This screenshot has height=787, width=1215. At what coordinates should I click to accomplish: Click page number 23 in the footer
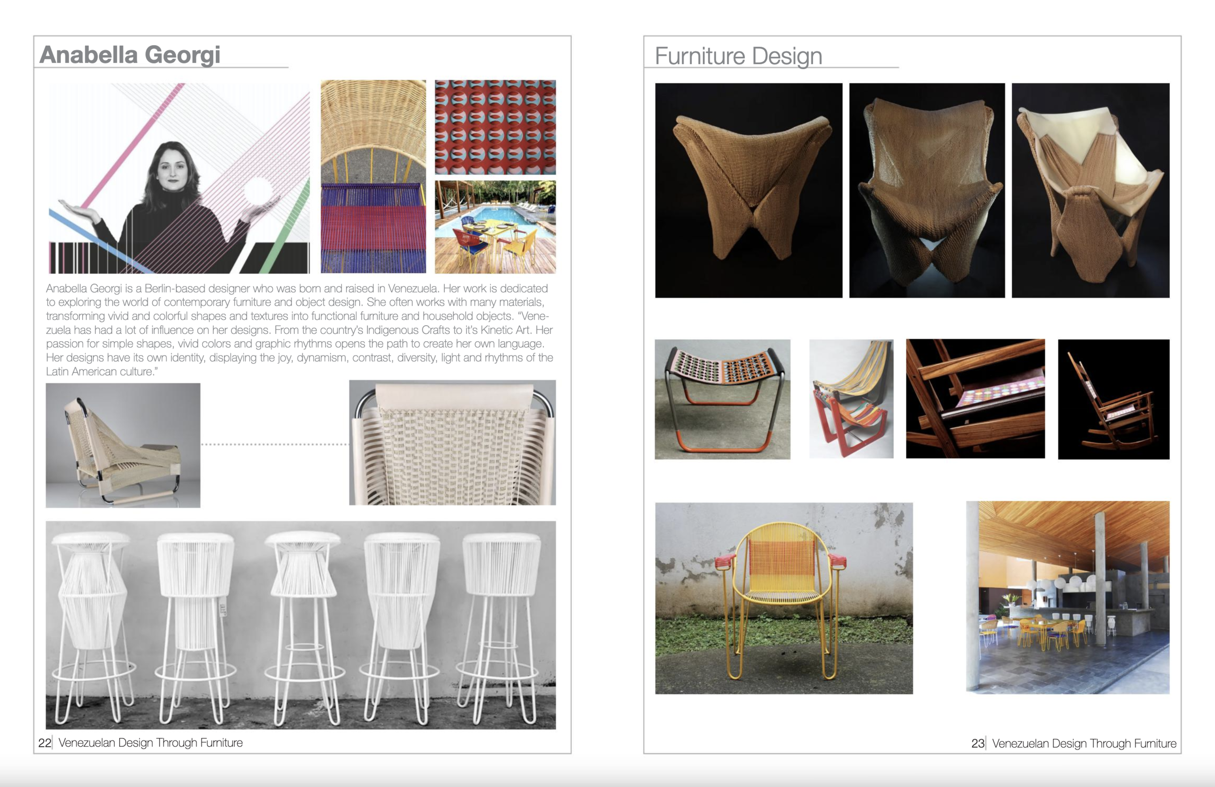tap(978, 743)
